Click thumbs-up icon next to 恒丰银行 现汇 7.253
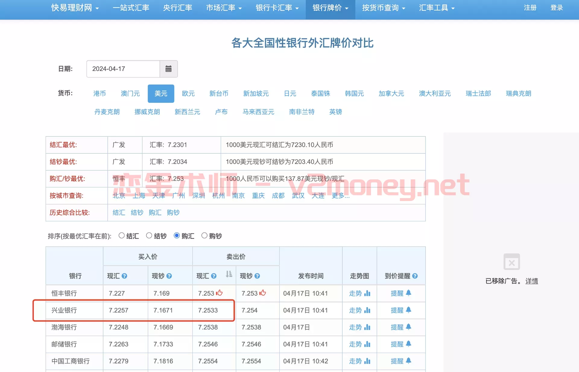Image resolution: width=579 pixels, height=372 pixels. coord(219,293)
